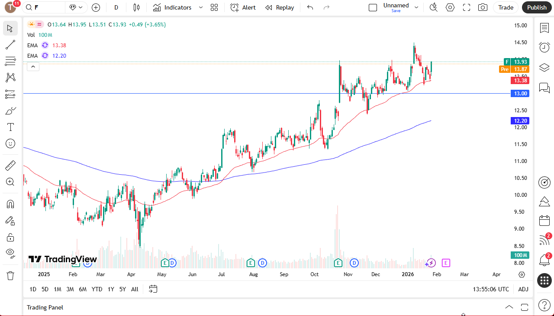Open the alerts clock panel in right sidebar

click(544, 47)
